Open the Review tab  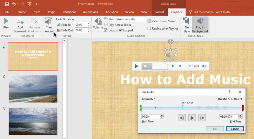point(130,12)
